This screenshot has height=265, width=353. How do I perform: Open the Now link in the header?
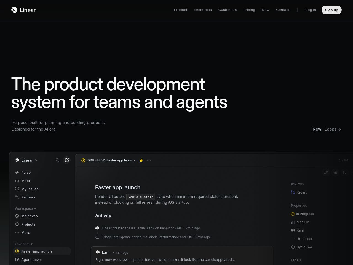[x=266, y=10]
